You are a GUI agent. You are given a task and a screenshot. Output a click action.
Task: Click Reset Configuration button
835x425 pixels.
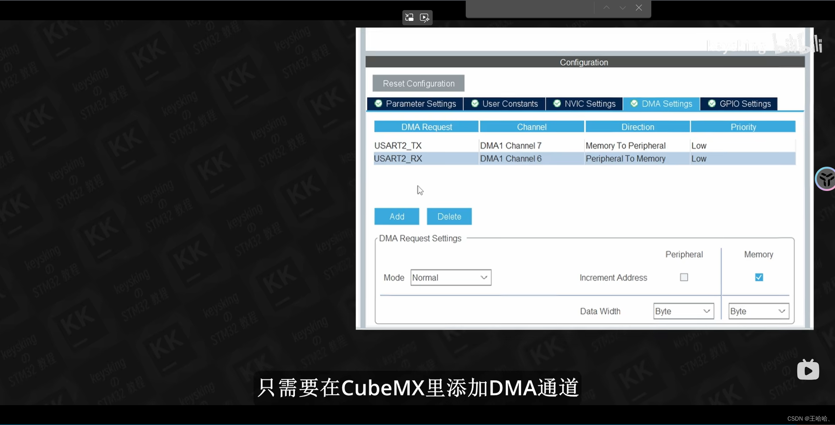click(x=419, y=84)
